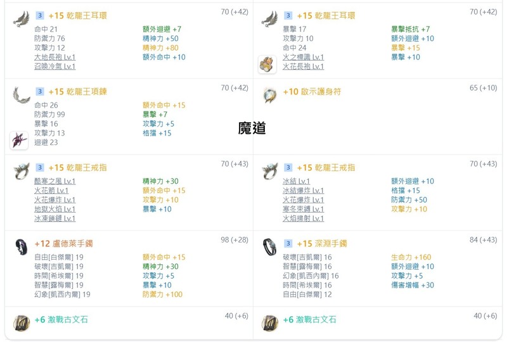The width and height of the screenshot is (509, 342).
Task: Click the 寒冬束縛 Lv.1 skill link
Action: [303, 209]
